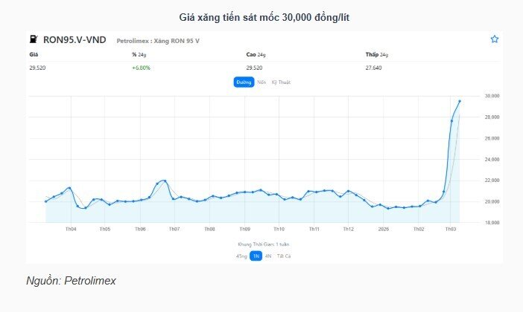Viewport: 523px width, 312px height.
Task: Click the % 24g column label
Action: click(139, 54)
